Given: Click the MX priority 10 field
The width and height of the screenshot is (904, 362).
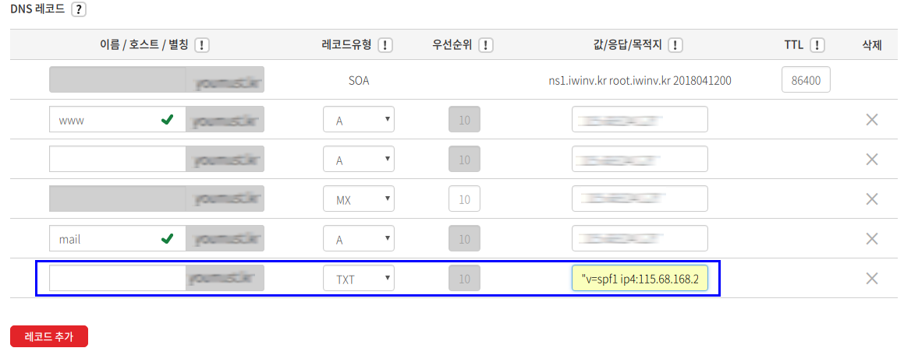Looking at the screenshot, I should point(464,199).
